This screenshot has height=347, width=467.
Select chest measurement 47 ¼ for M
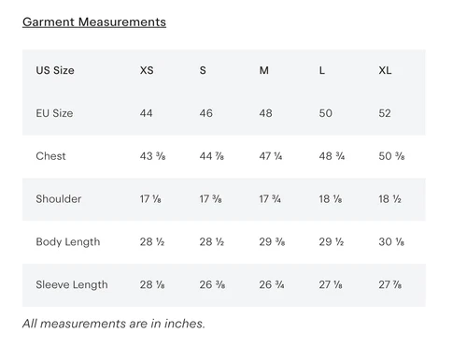click(x=271, y=156)
